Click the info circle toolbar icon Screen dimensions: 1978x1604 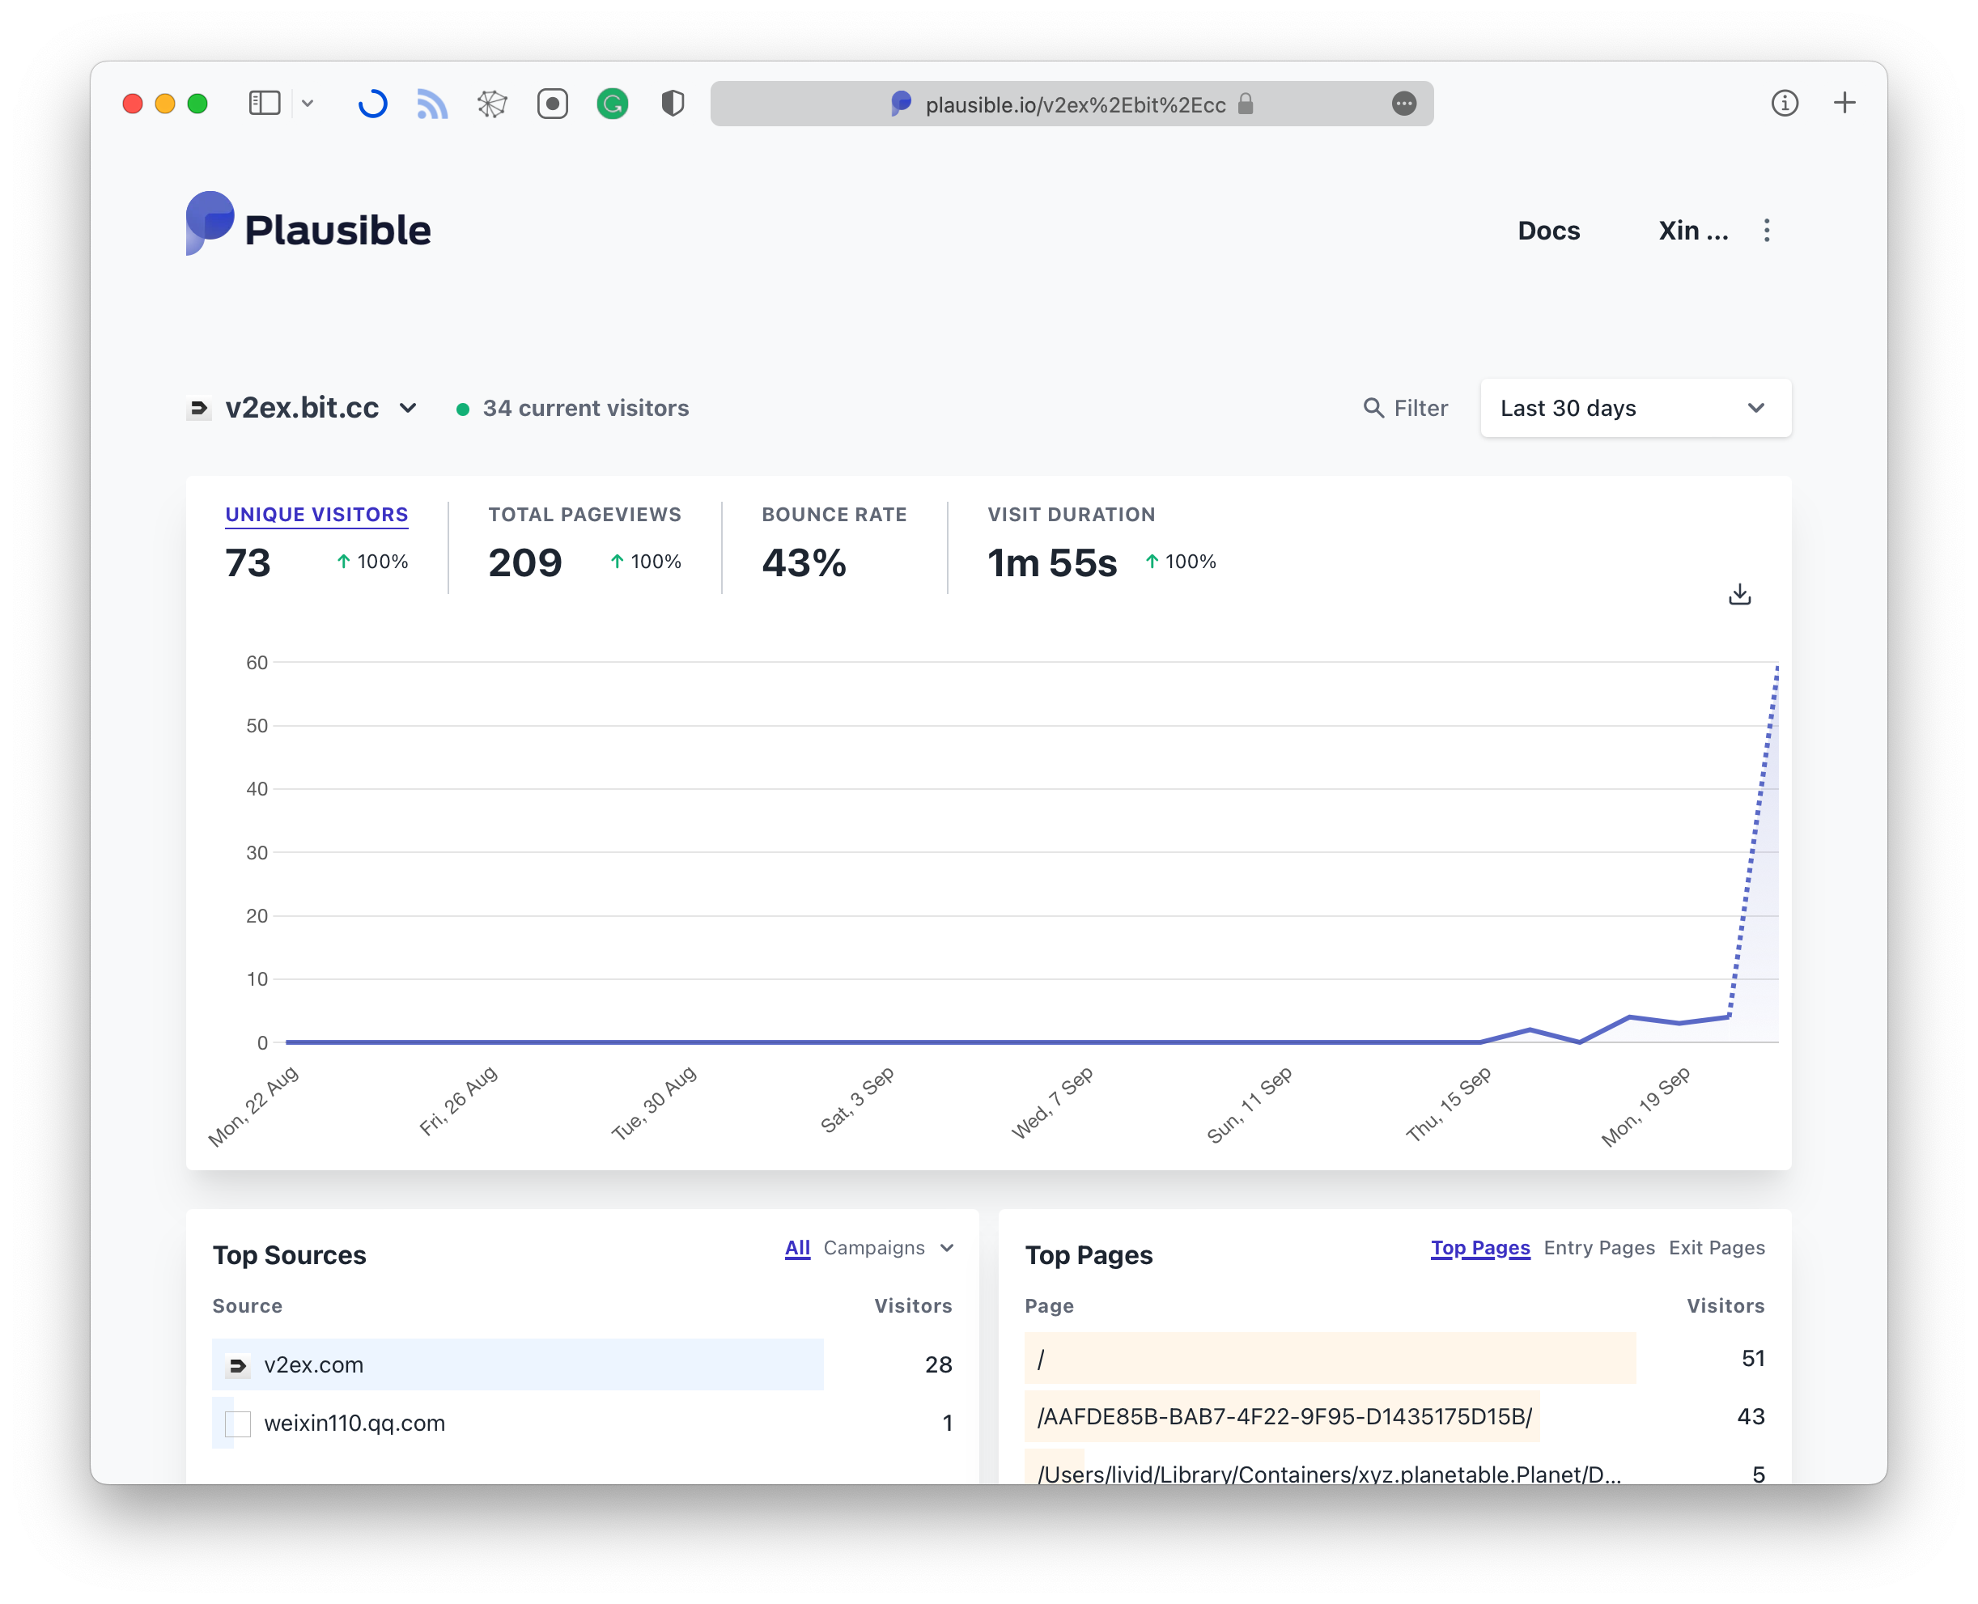click(1784, 104)
